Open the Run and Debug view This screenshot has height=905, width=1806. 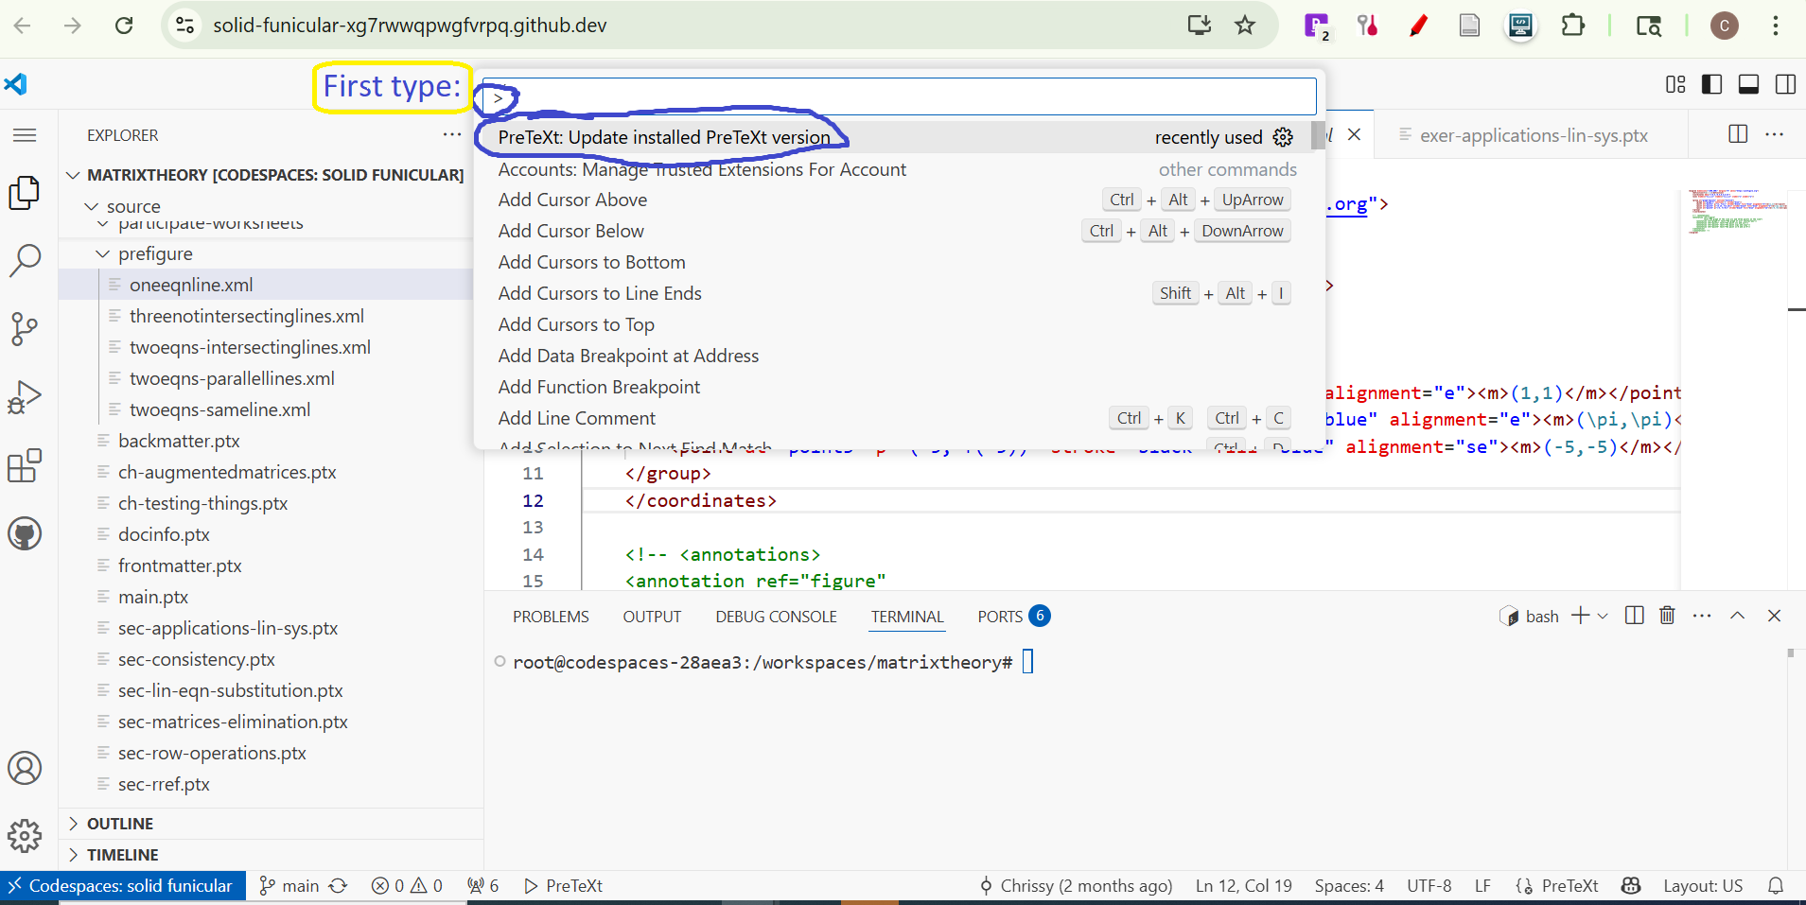pos(25,397)
